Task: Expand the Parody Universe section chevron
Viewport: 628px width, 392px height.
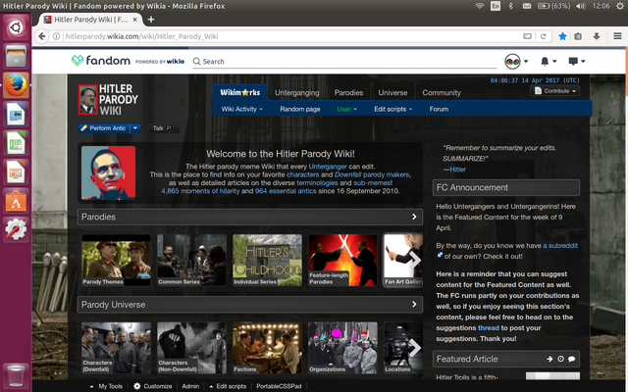Action: click(x=414, y=305)
